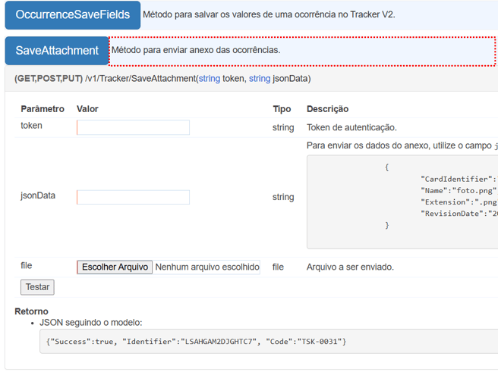The height and width of the screenshot is (375, 498).
Task: Click the 'Arquivo a ser enviado.' description
Action: (x=350, y=267)
